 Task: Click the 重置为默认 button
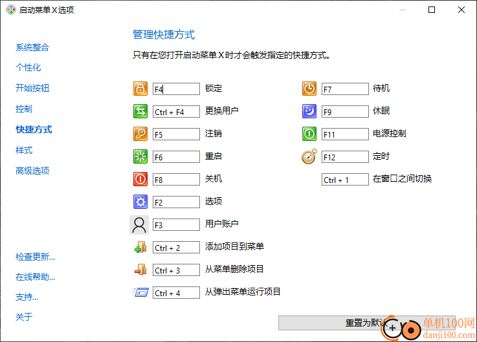(367, 323)
